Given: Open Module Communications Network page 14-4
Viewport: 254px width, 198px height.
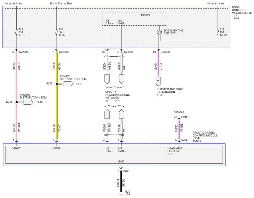Looking at the screenshot, I should (117, 101).
